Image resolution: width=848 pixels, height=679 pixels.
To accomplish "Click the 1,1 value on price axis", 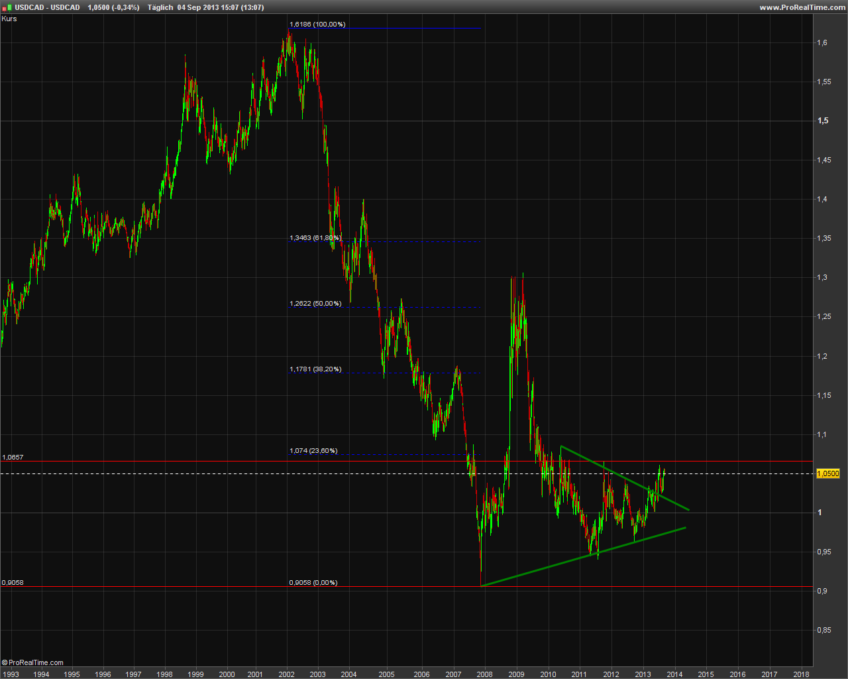I will pyautogui.click(x=822, y=434).
